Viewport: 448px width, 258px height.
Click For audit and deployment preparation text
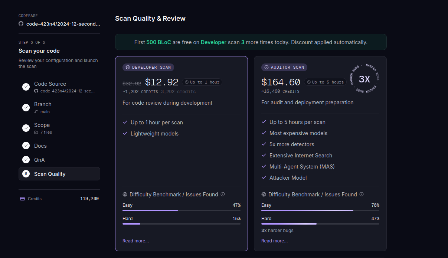(307, 102)
